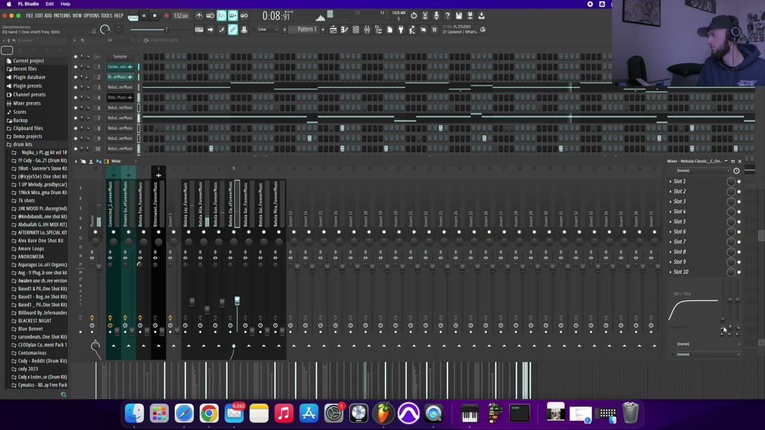Select the Sampler channel button
The width and height of the screenshot is (765, 430).
coord(120,57)
